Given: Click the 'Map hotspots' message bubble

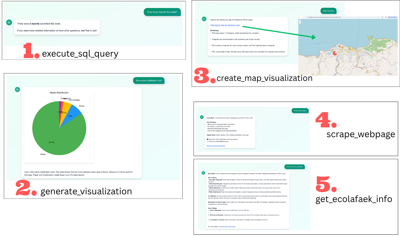Looking at the screenshot, I should (x=328, y=11).
